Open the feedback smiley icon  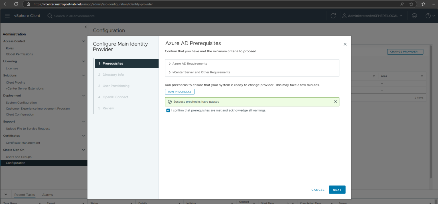click(x=414, y=16)
